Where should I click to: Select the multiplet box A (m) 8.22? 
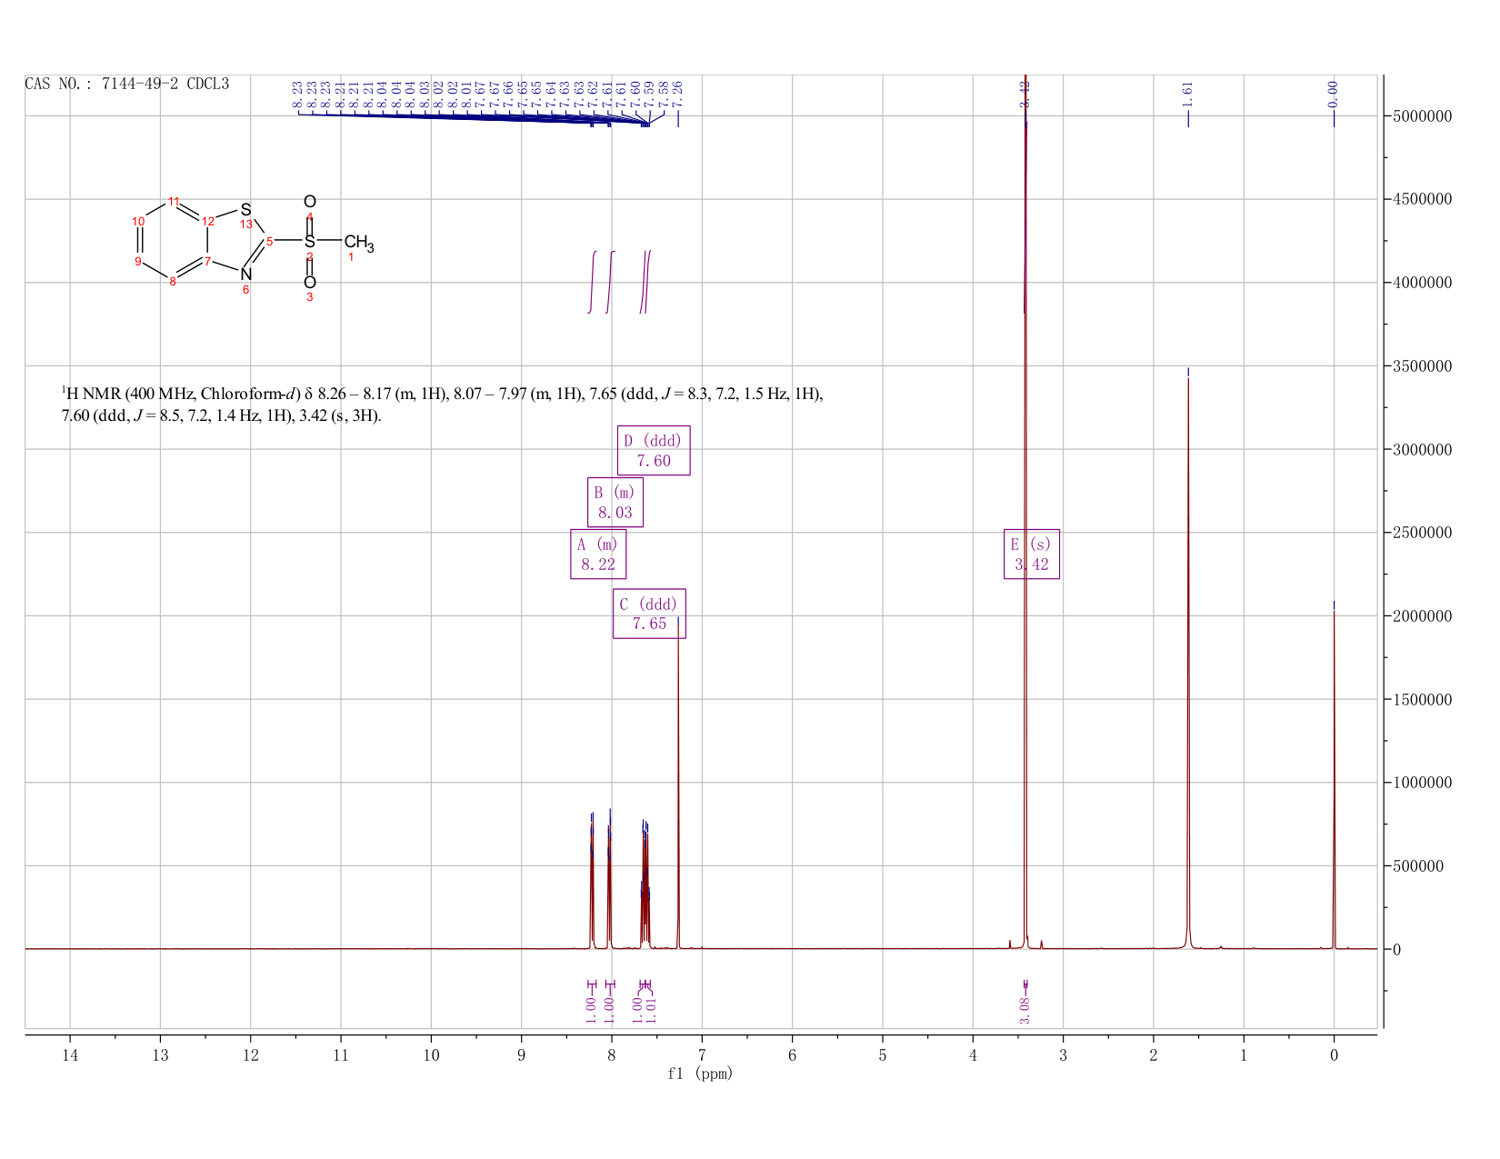(598, 554)
